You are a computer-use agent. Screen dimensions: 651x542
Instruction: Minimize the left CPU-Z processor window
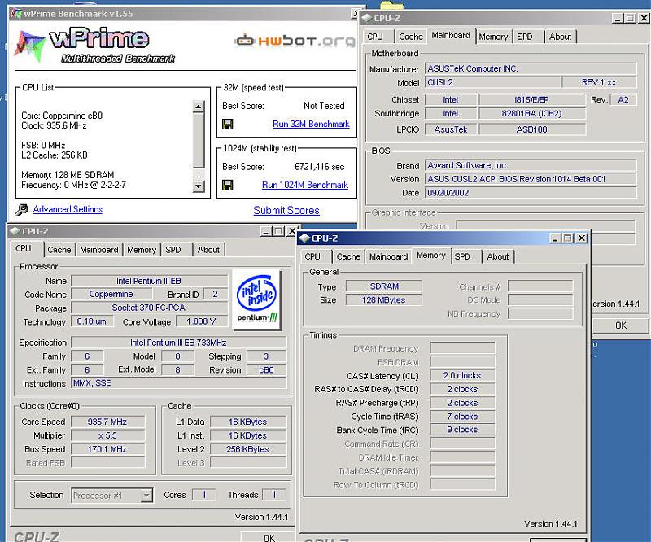click(x=266, y=231)
